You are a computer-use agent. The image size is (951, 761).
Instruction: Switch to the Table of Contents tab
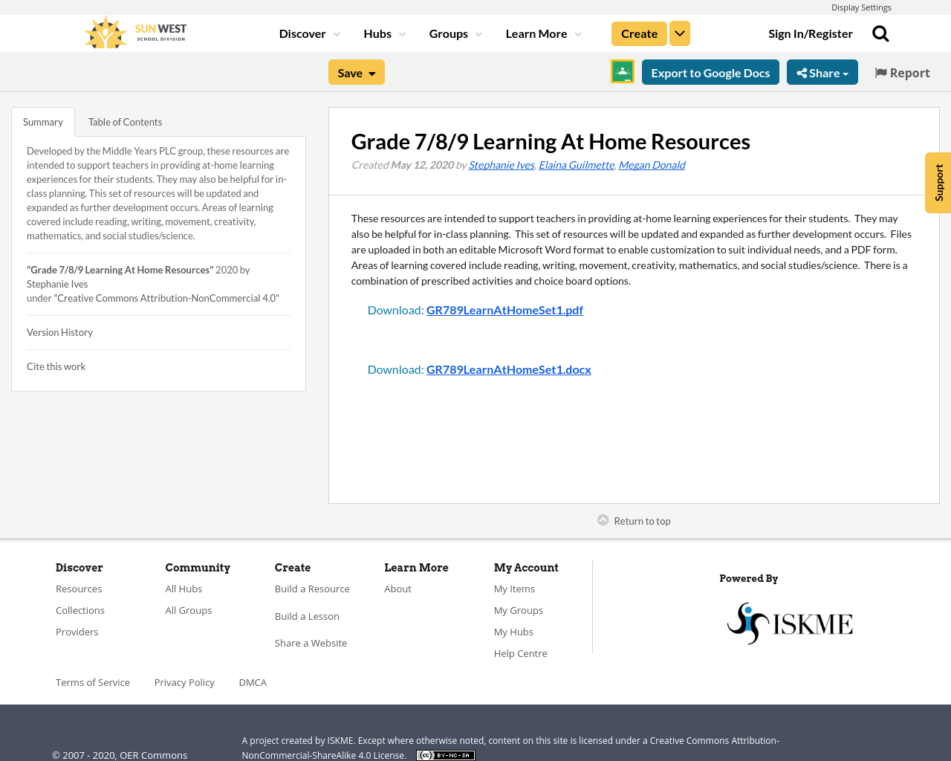tap(125, 120)
